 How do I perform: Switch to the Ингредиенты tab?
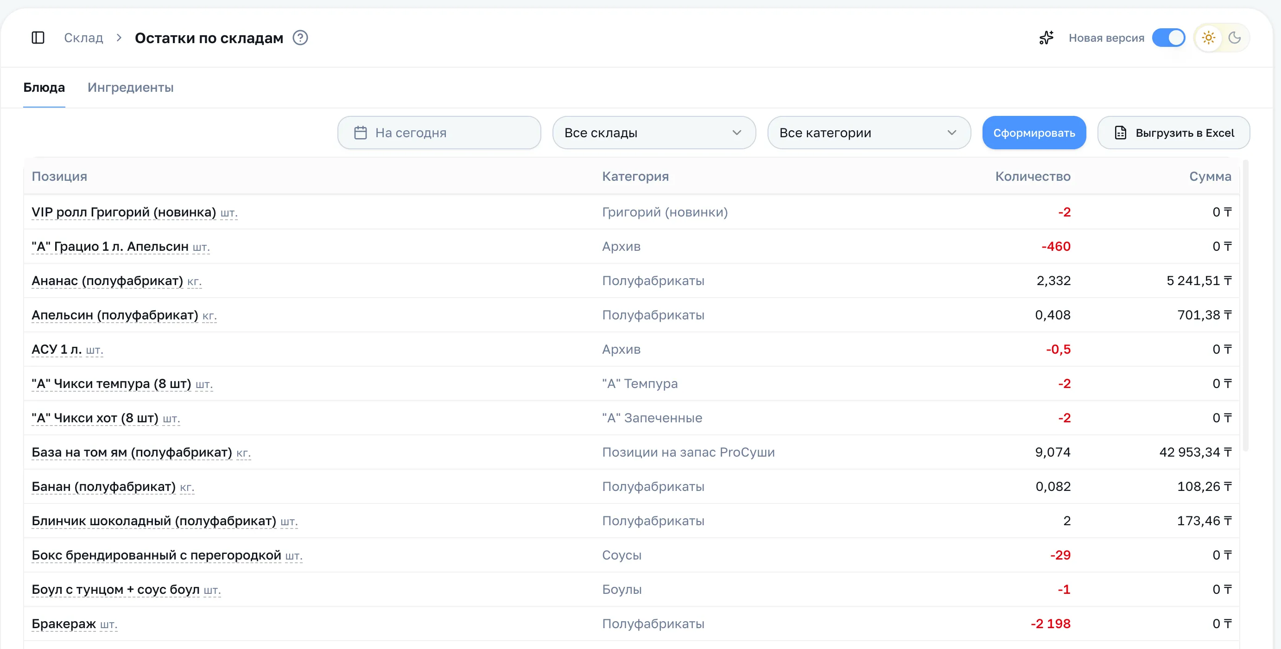131,88
